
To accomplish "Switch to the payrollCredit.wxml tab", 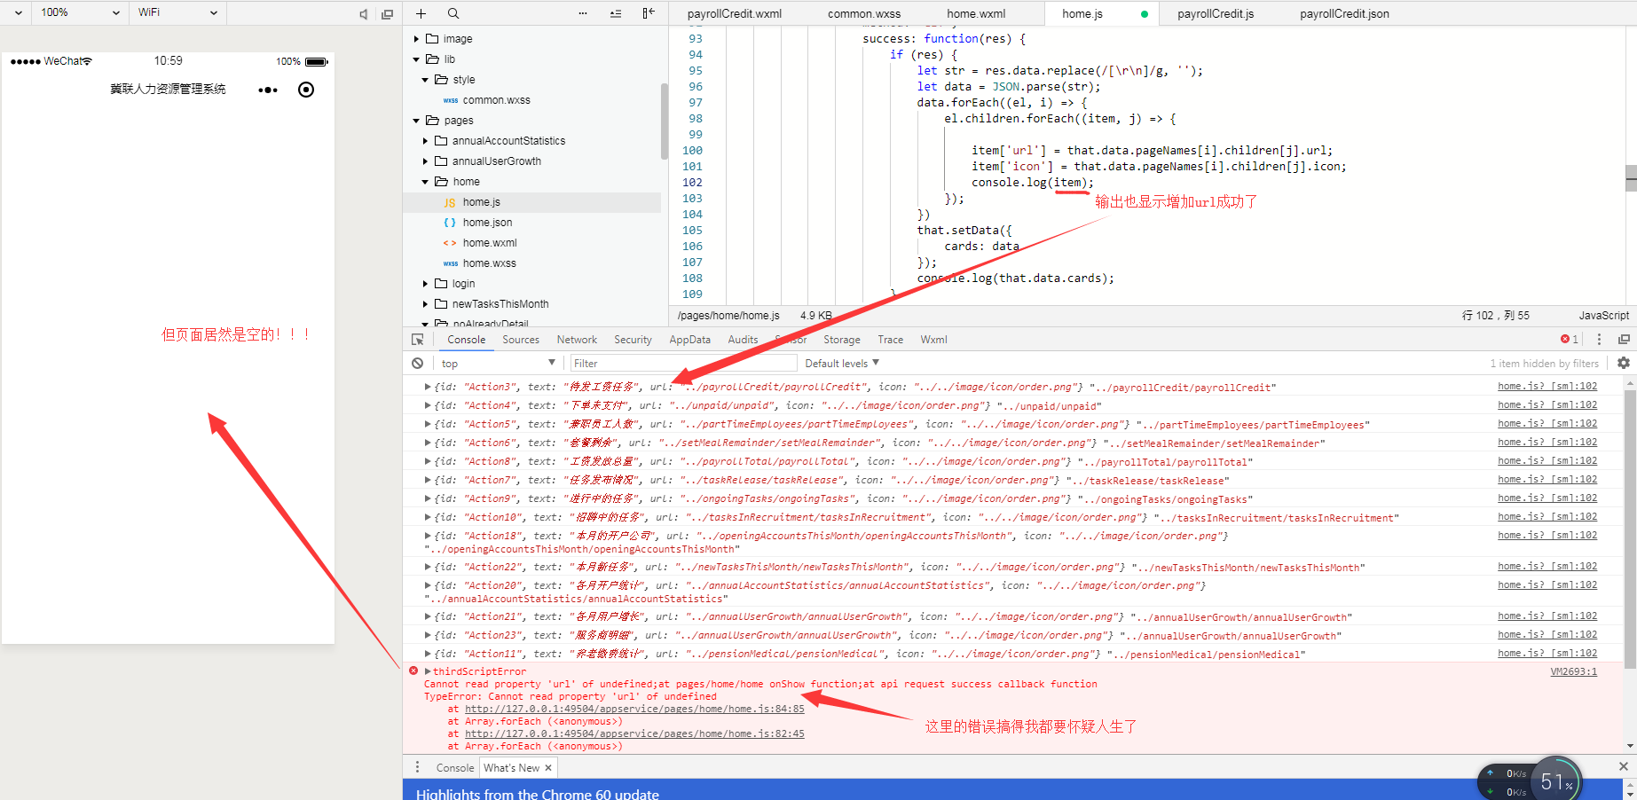I will (735, 13).
